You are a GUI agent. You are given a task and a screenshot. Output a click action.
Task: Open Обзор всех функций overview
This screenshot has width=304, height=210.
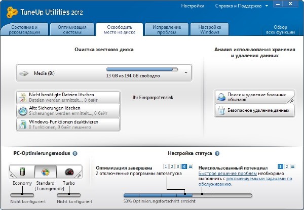[280, 30]
